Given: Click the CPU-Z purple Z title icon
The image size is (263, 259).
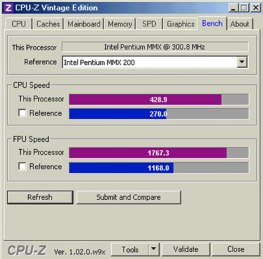Looking at the screenshot, I should (x=8, y=8).
